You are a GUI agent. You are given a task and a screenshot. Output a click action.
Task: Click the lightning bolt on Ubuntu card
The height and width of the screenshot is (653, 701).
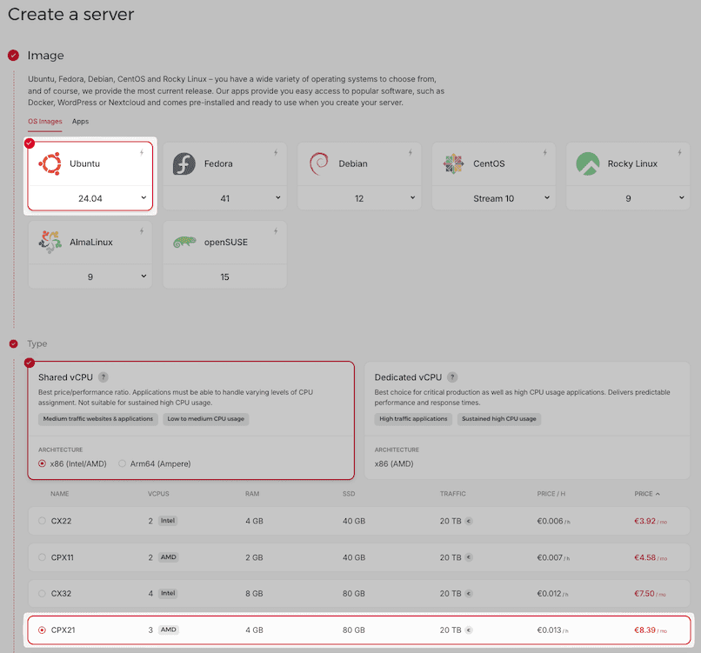click(x=142, y=152)
